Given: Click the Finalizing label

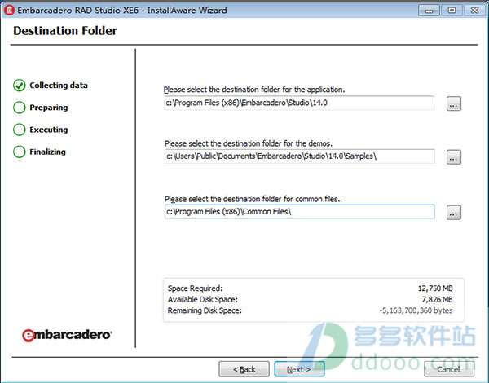Looking at the screenshot, I should [48, 152].
